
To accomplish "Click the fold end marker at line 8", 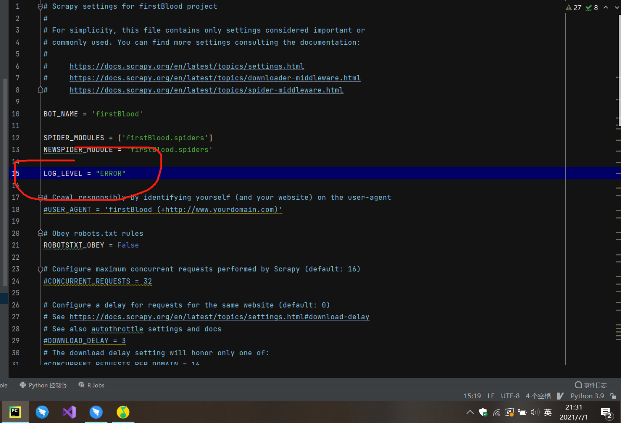I will (40, 90).
